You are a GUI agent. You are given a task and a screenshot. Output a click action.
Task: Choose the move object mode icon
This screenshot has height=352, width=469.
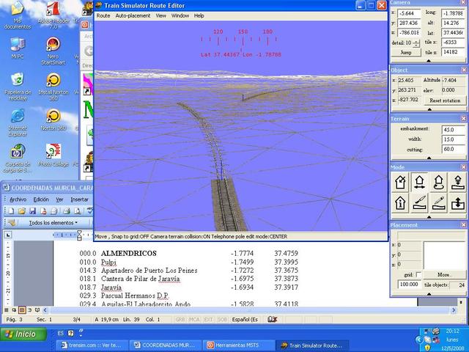420,182
